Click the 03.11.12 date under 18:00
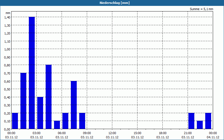This screenshot has height=140, width=224. [163, 137]
